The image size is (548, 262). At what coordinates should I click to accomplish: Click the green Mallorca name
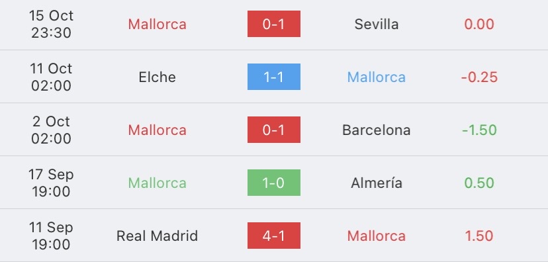coord(158,183)
